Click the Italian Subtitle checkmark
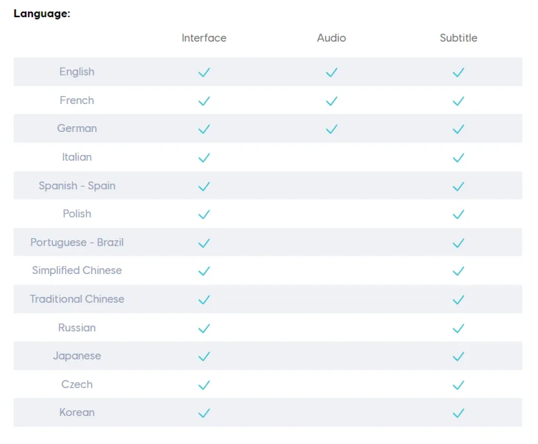Viewport: 538px width, 444px height. pos(458,158)
